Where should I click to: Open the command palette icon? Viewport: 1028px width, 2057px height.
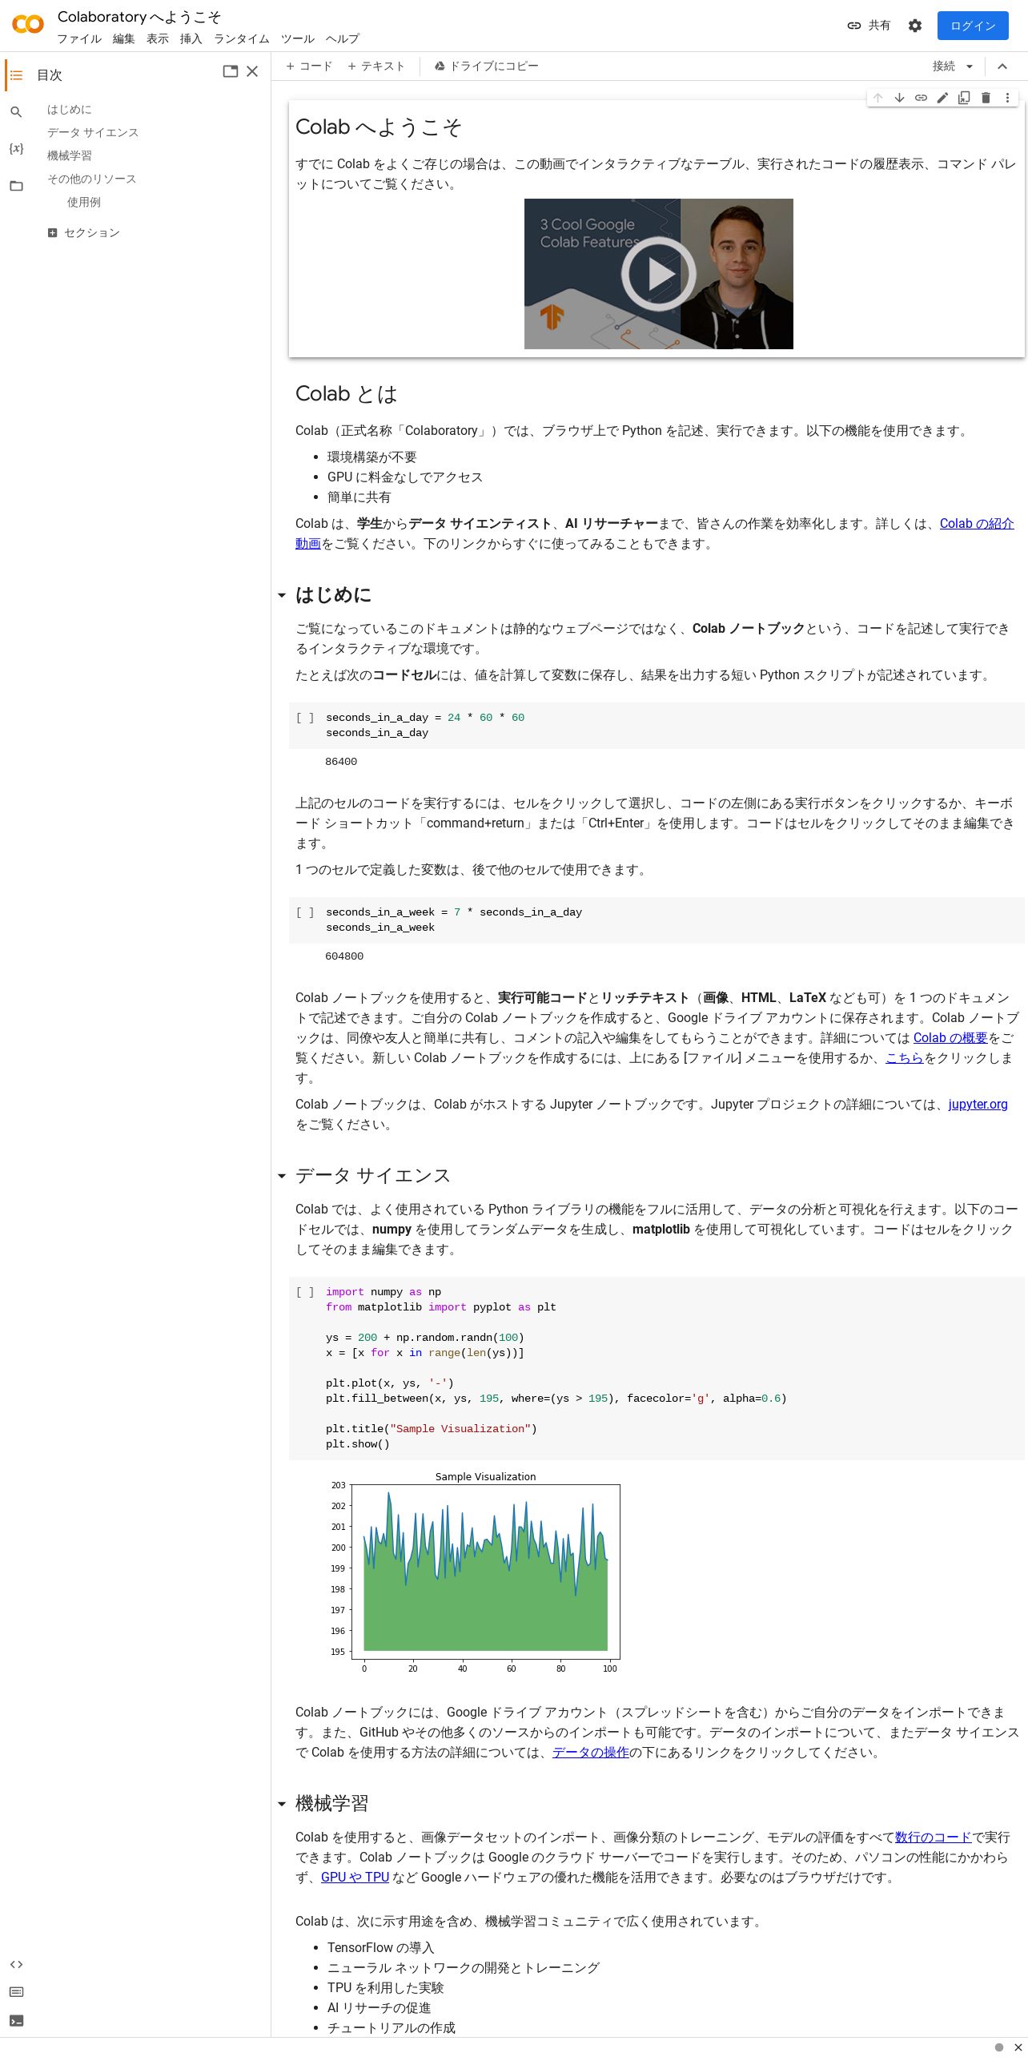point(16,1992)
